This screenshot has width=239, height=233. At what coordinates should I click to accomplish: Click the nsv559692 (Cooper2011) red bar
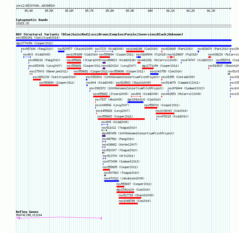pos(91,74)
